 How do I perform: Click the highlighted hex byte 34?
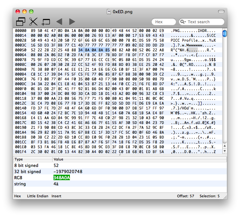click(80, 50)
